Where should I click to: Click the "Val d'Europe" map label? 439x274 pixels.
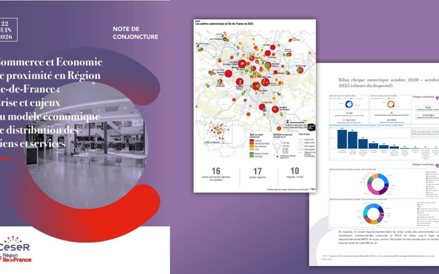[x=301, y=66]
